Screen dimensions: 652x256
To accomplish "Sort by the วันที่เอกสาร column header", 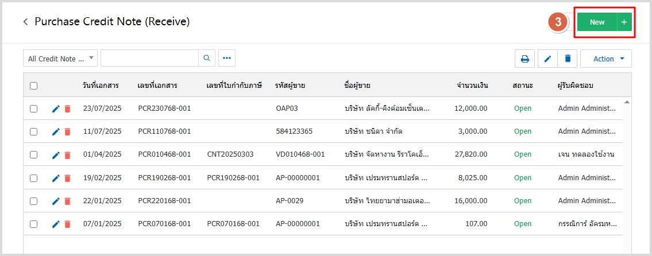I will [101, 86].
